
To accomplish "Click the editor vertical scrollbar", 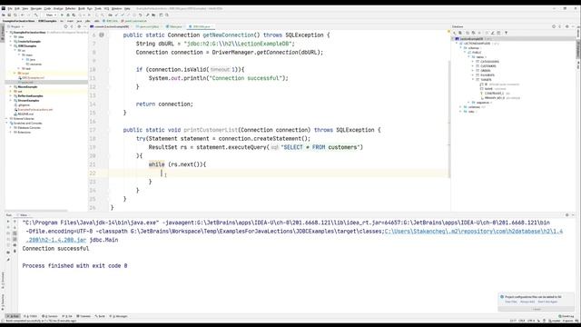I will pos(449,119).
